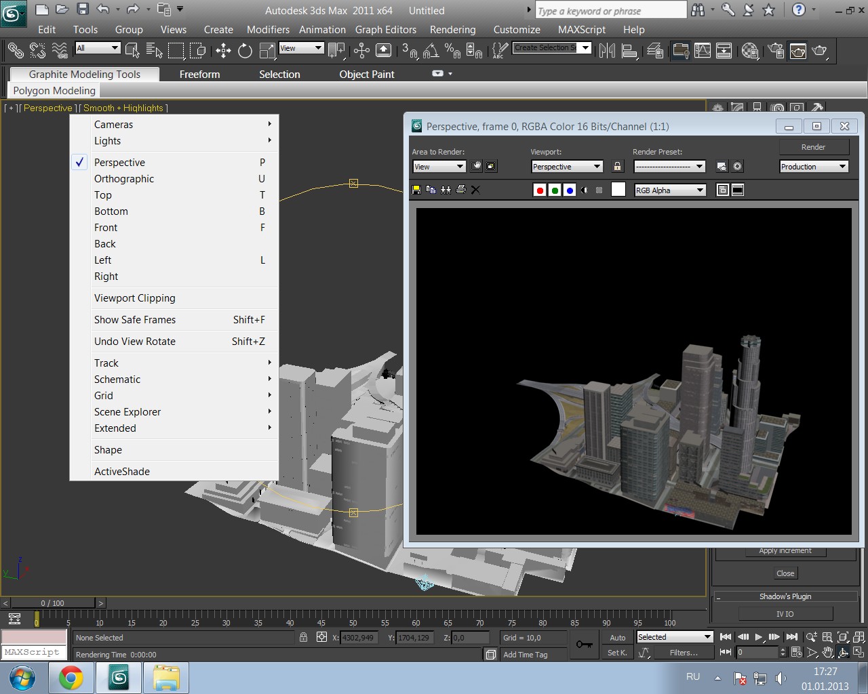
Task: Toggle the viewport lock in render window
Action: pyautogui.click(x=617, y=167)
